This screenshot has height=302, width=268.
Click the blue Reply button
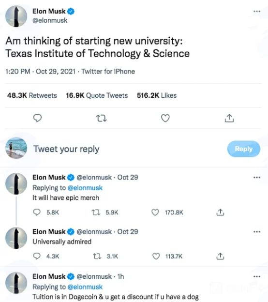244,149
